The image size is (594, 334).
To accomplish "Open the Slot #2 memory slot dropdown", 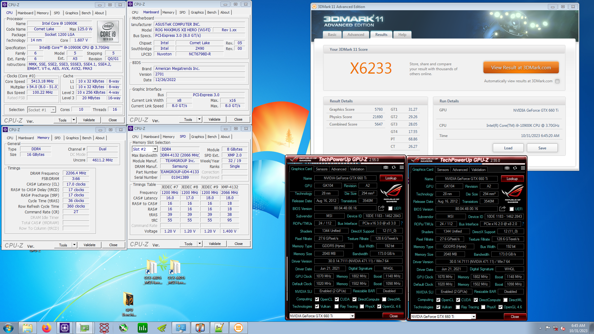I will (155, 149).
